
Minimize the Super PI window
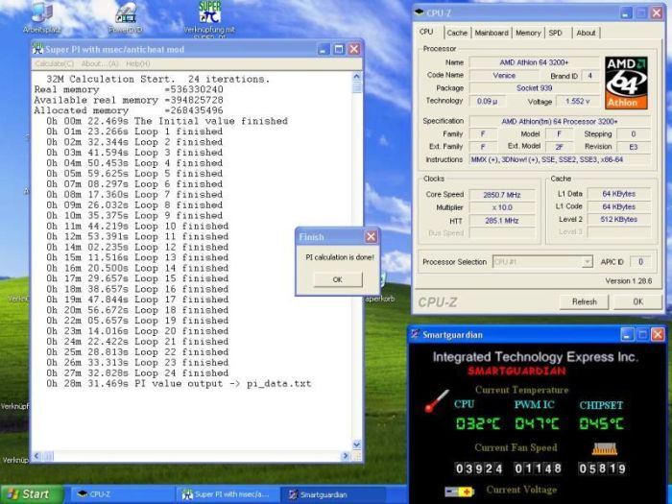324,49
